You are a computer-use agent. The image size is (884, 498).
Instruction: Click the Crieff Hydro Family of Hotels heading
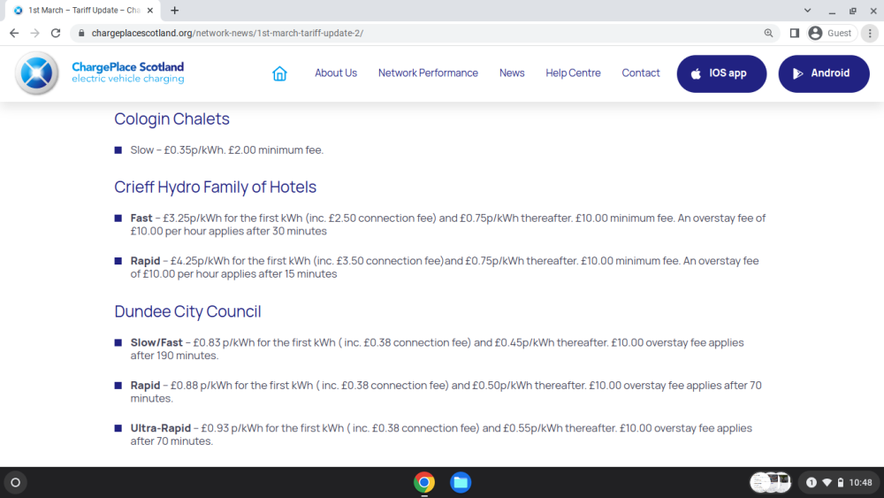[x=216, y=188]
